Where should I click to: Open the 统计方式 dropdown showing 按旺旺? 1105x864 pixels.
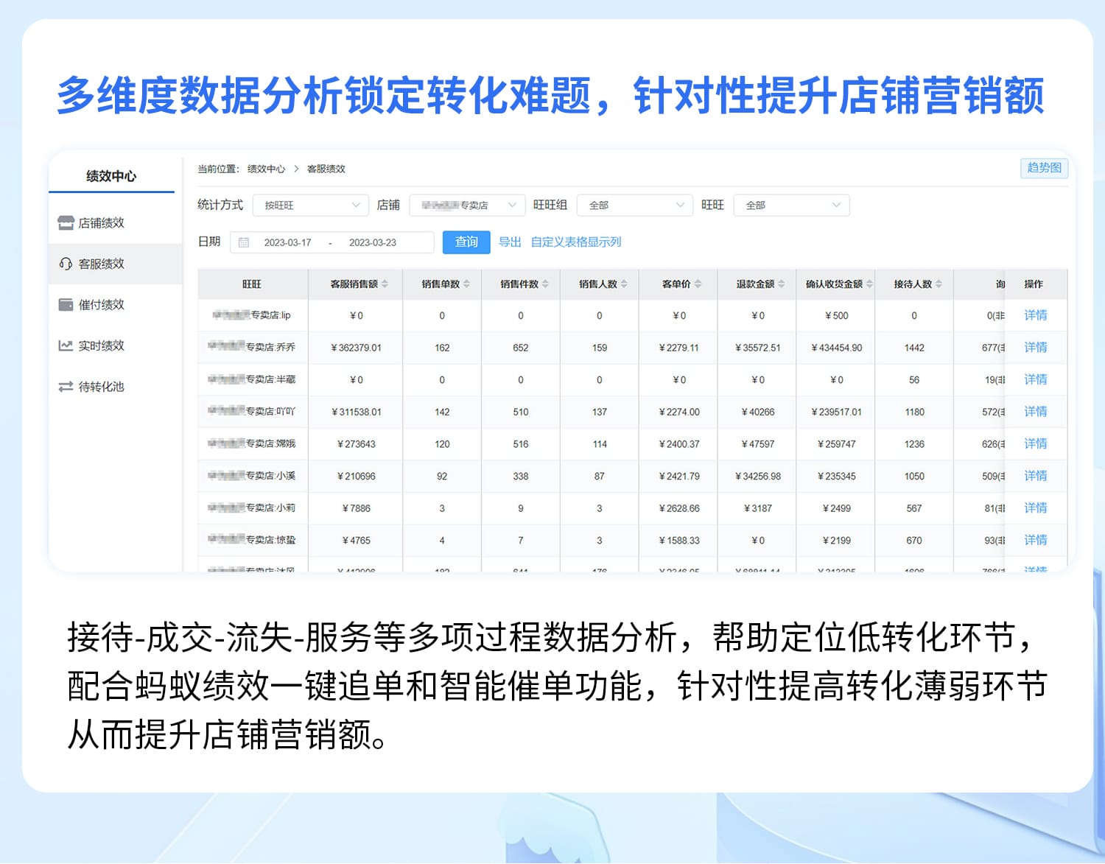pos(309,205)
